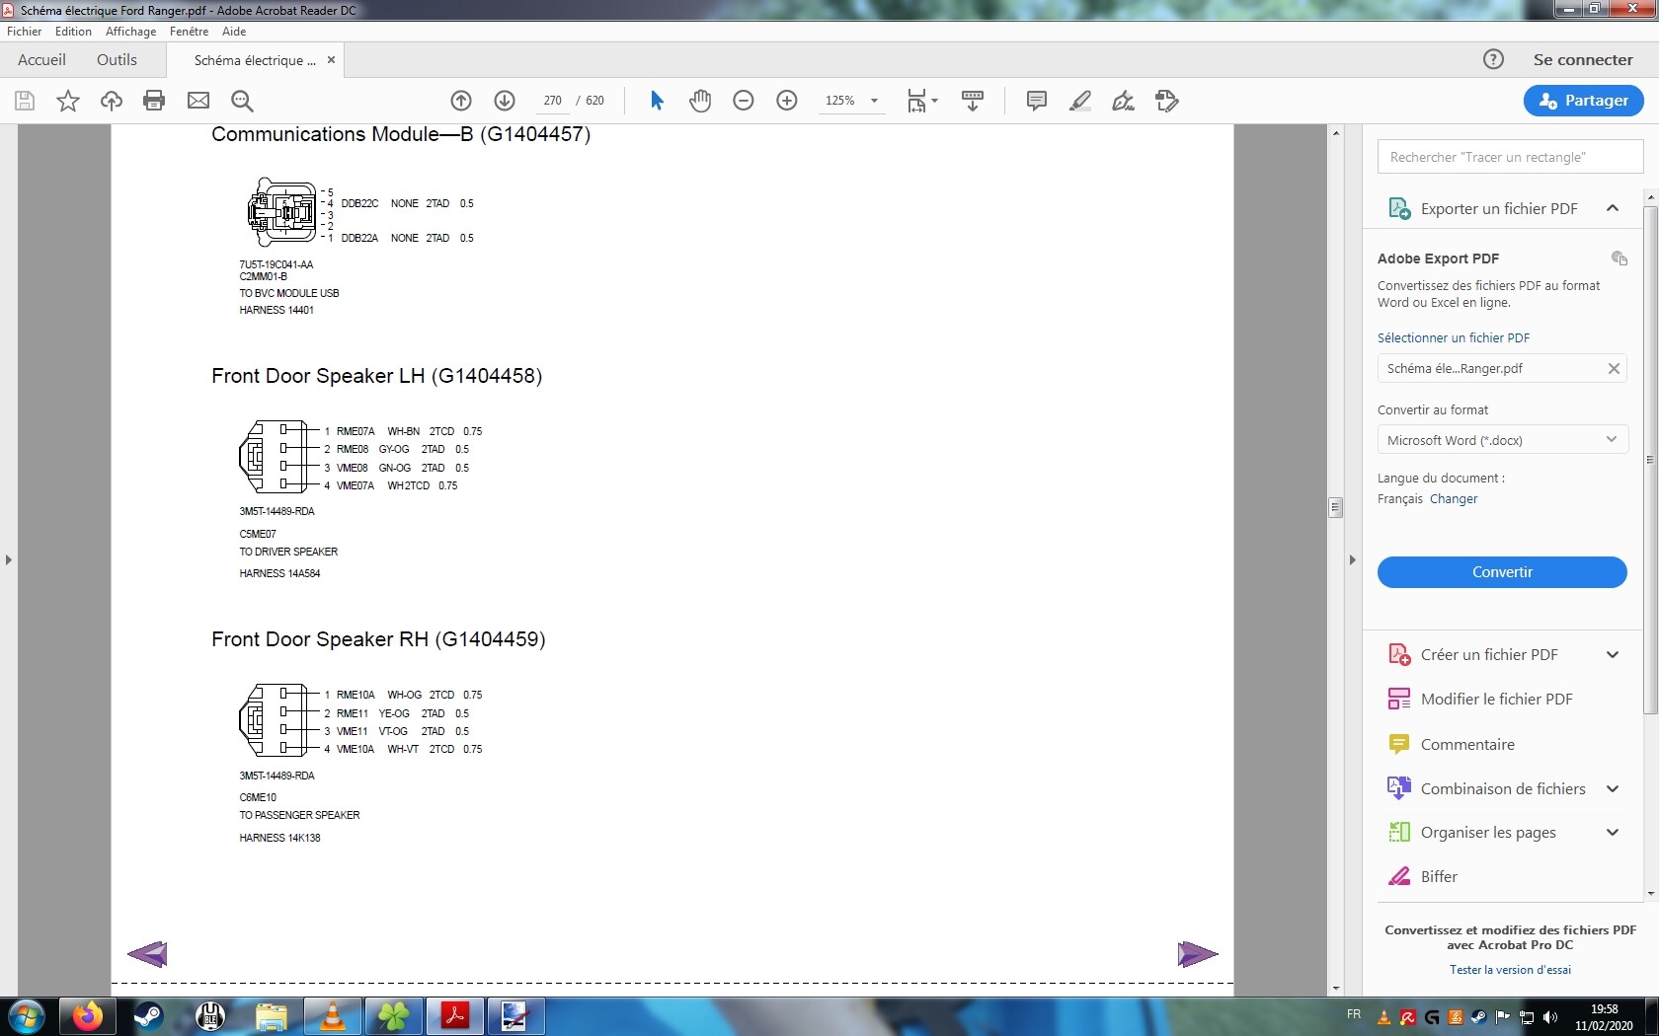
Task: Click the upload to cloud icon
Action: [x=112, y=101]
